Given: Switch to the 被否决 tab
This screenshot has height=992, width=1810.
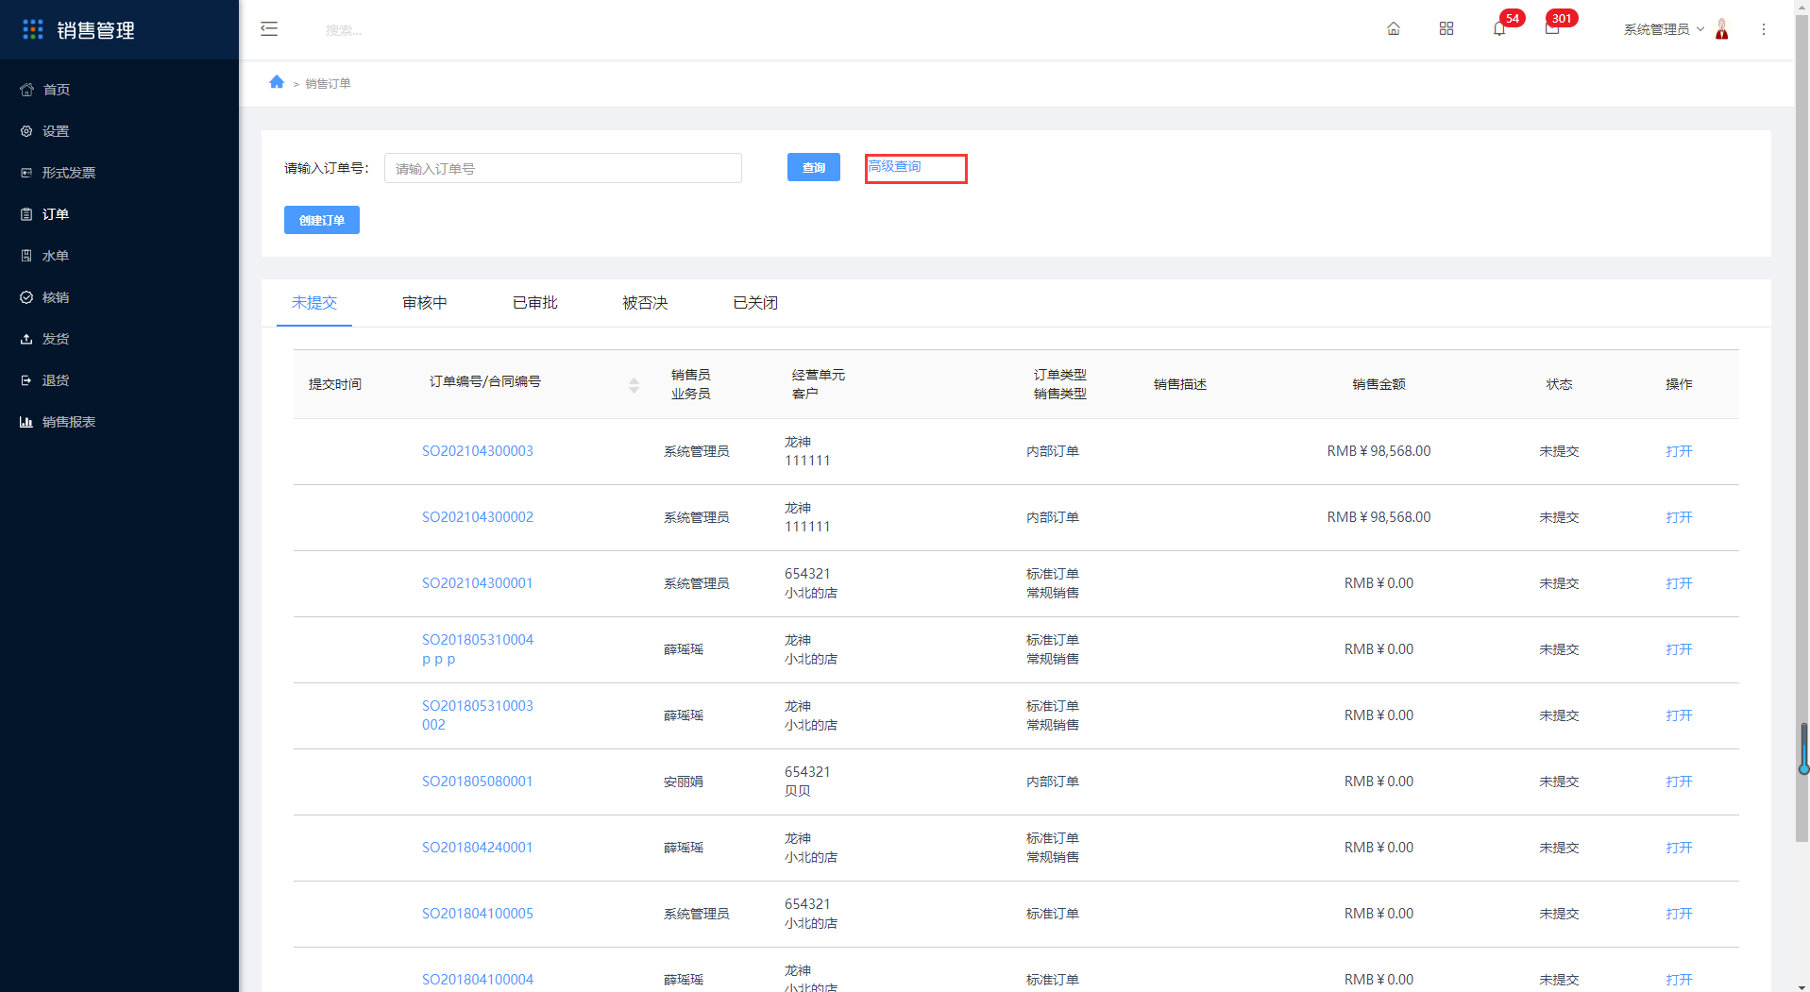Looking at the screenshot, I should (x=646, y=303).
